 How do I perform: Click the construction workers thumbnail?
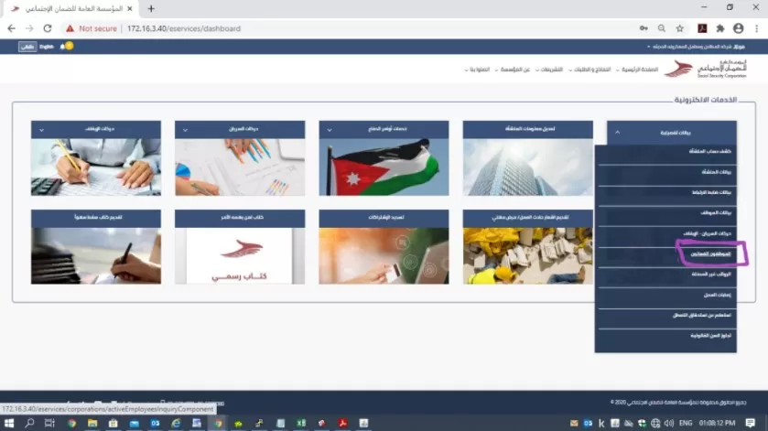[527, 255]
